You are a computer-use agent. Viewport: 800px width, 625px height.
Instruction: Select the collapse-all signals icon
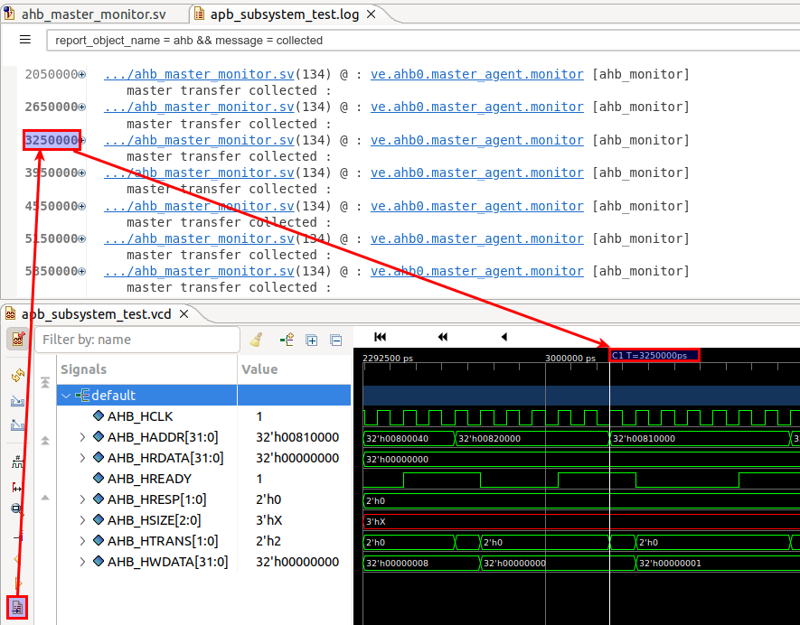click(335, 340)
